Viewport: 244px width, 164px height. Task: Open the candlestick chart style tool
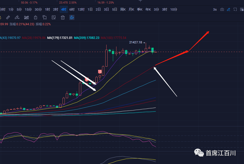(27, 17)
